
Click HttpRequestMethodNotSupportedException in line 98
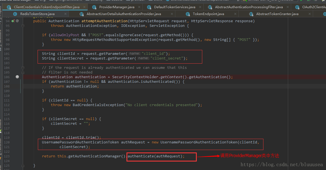pos(114,40)
